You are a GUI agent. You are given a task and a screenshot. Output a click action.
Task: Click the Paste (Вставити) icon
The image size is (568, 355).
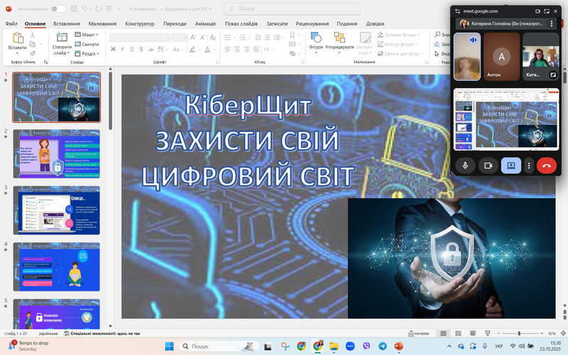click(x=17, y=41)
